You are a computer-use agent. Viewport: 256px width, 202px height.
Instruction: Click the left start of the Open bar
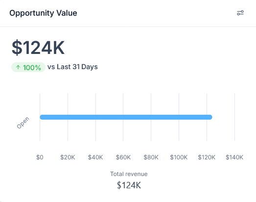coord(42,117)
